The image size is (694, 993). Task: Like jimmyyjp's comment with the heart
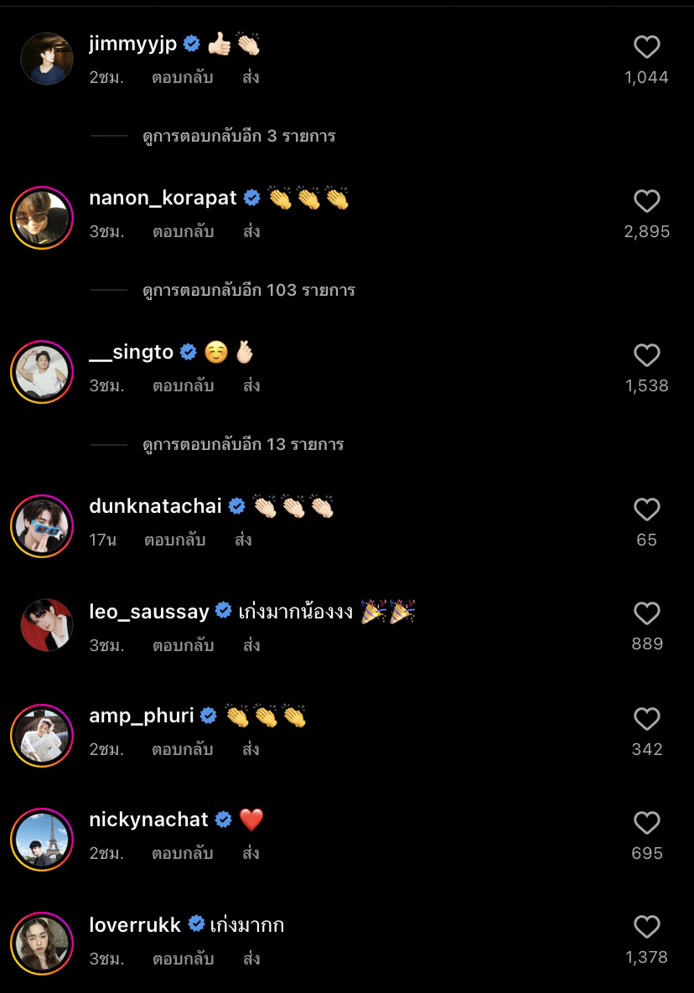click(646, 47)
